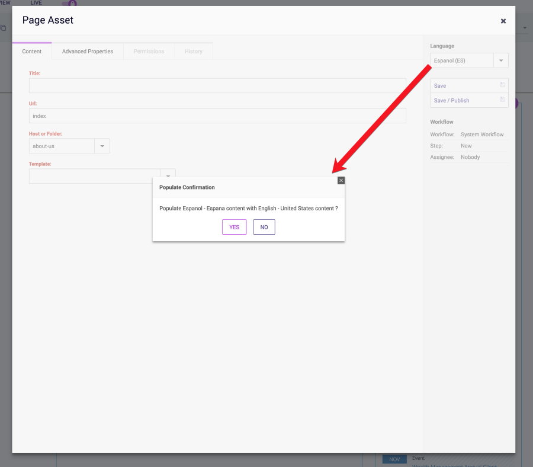Click the Save action
Viewport: 533px width, 467px height.
tap(469, 86)
